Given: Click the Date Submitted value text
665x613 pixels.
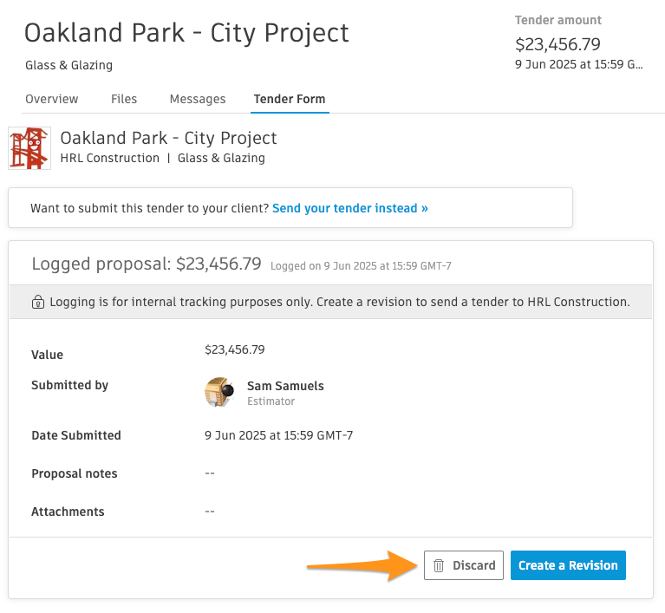Looking at the screenshot, I should click(x=278, y=435).
